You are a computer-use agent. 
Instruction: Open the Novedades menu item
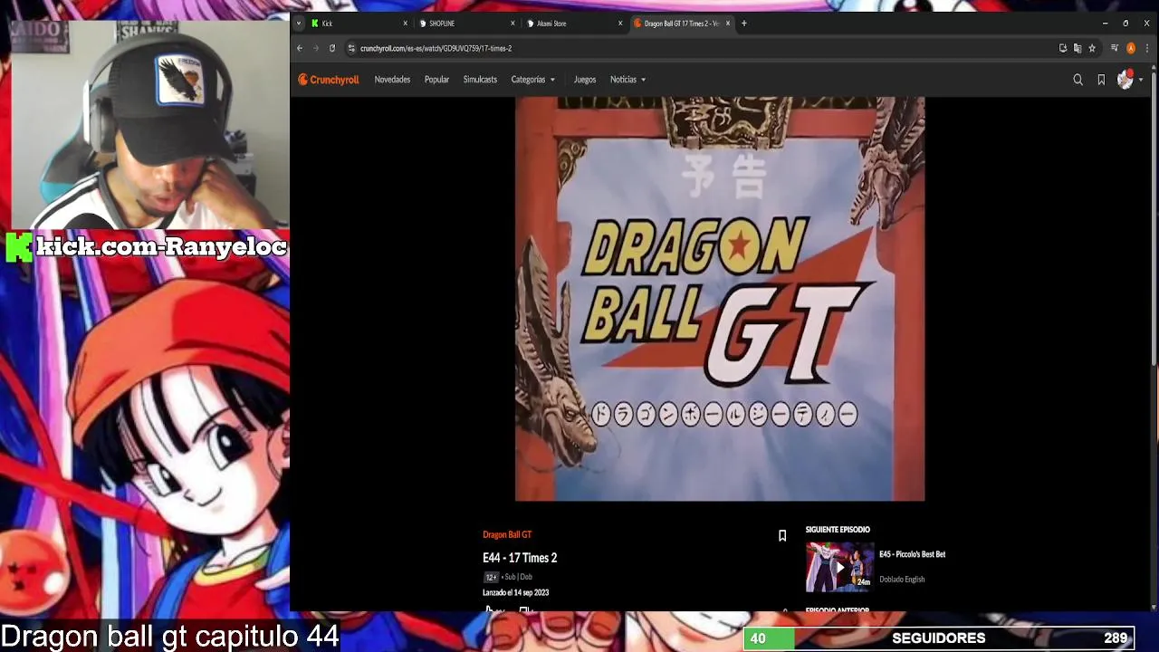click(x=392, y=80)
